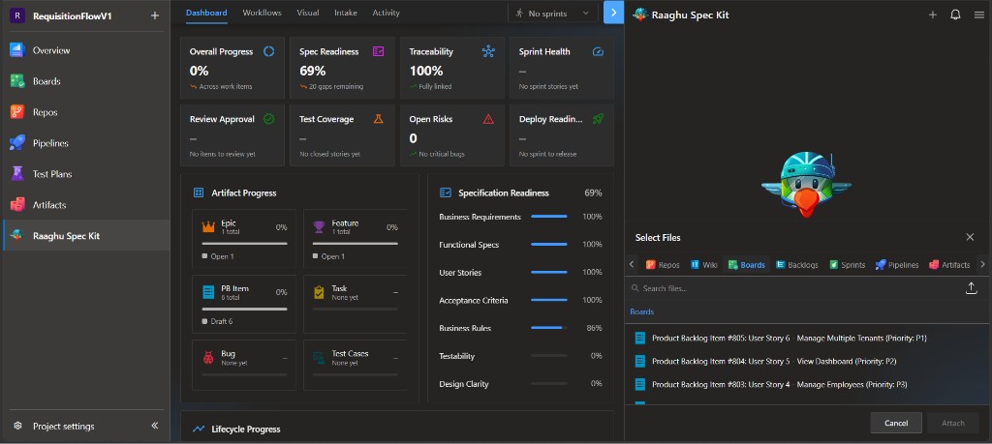
Task: Click the Testability progress bar
Action: (549, 356)
